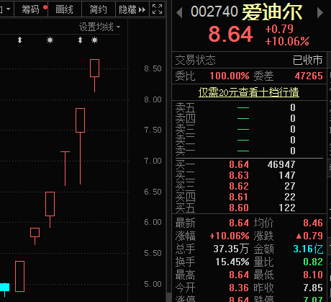Click 买五 price 8.60
Screen dimensions: 331x302
(239, 208)
